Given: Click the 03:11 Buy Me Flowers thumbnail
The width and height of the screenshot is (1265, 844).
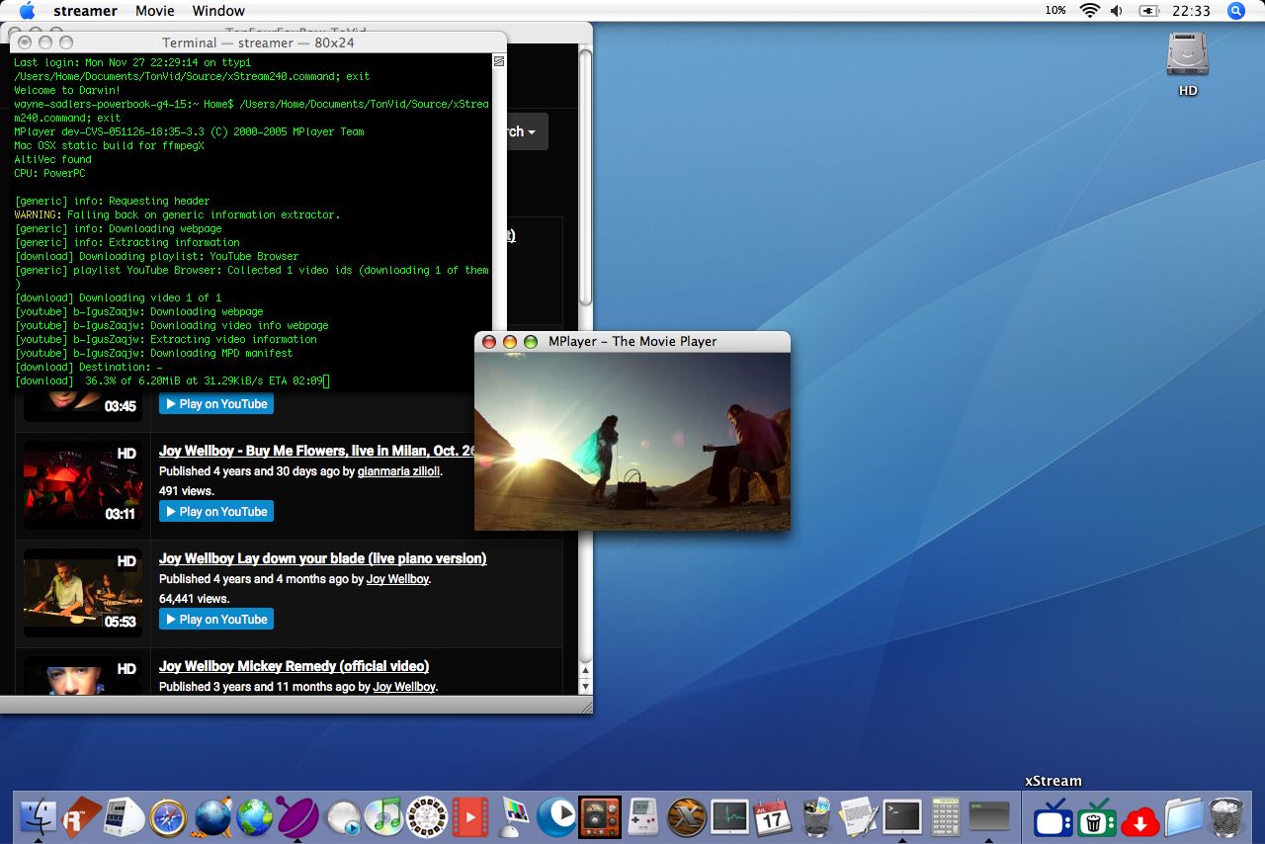Looking at the screenshot, I should coord(83,484).
